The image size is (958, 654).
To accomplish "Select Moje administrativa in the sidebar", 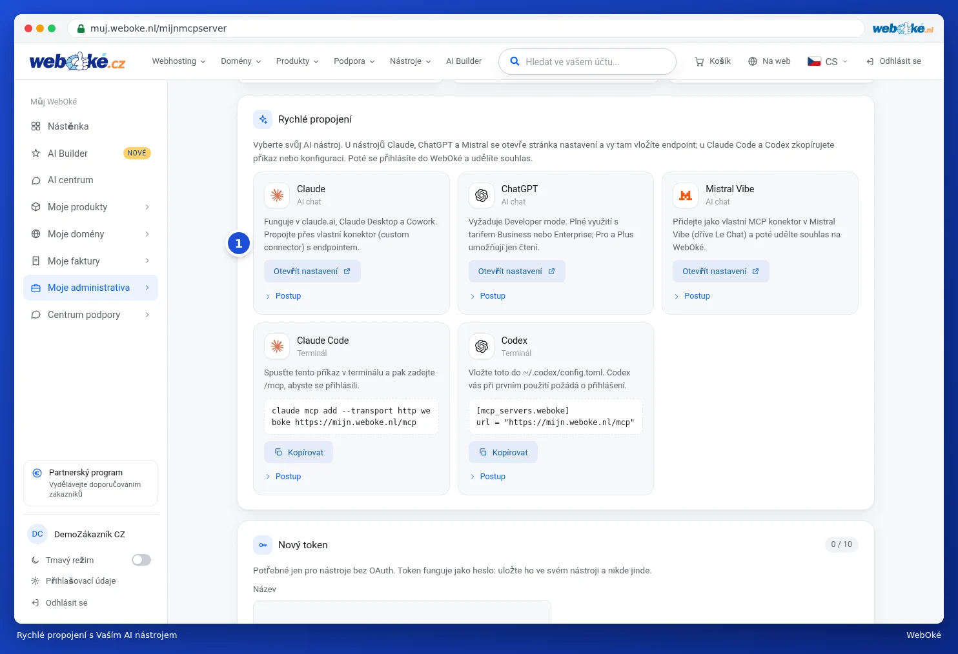I will click(x=90, y=288).
